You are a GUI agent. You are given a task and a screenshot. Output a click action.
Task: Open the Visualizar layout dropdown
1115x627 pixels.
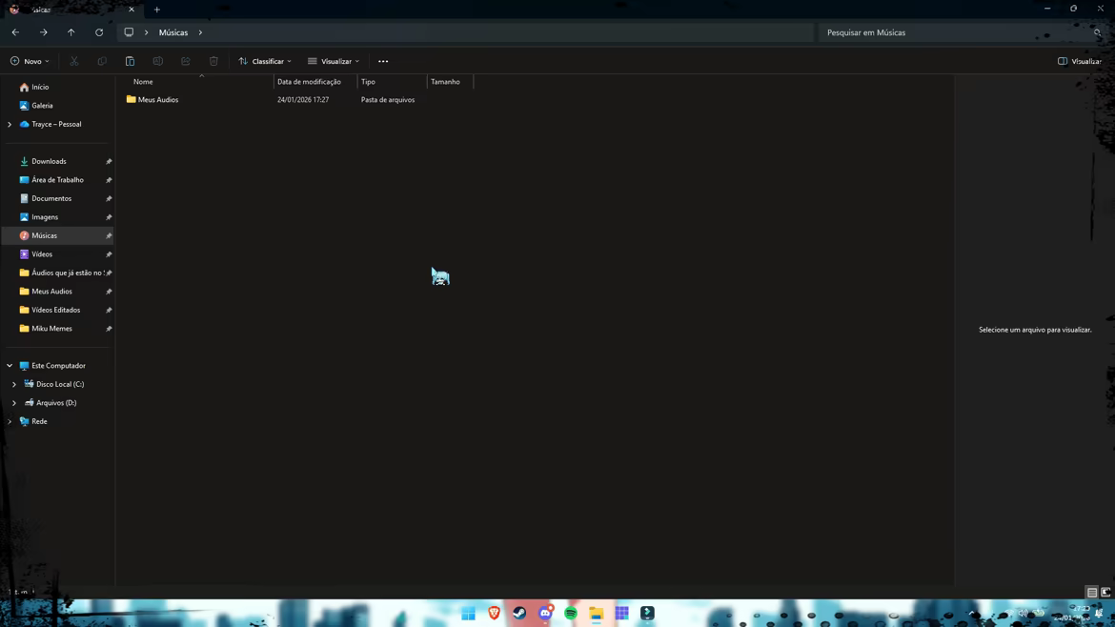[x=334, y=61]
